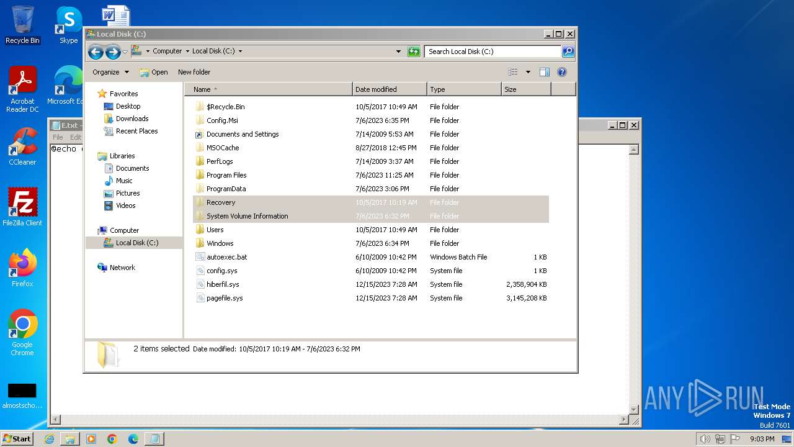794x447 pixels.
Task: Open the volume speaker tray icon
Action: (x=705, y=439)
